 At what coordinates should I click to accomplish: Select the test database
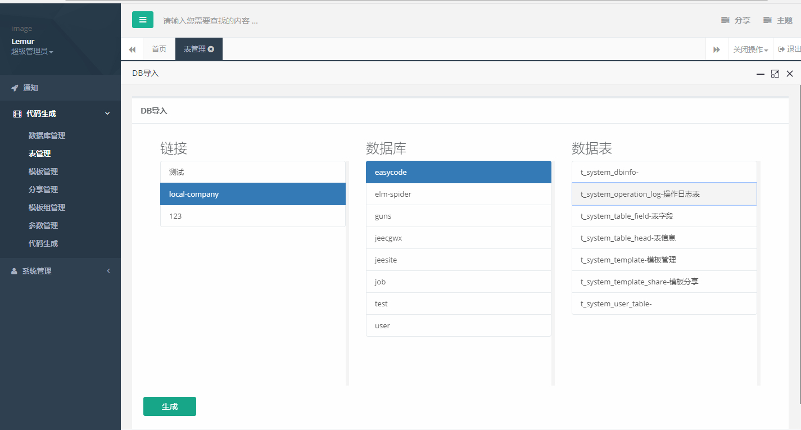tap(459, 304)
